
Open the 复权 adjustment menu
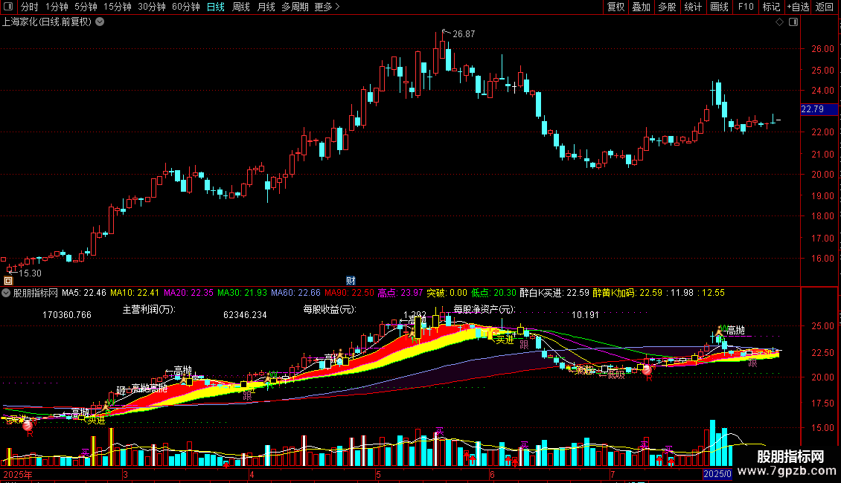(615, 7)
